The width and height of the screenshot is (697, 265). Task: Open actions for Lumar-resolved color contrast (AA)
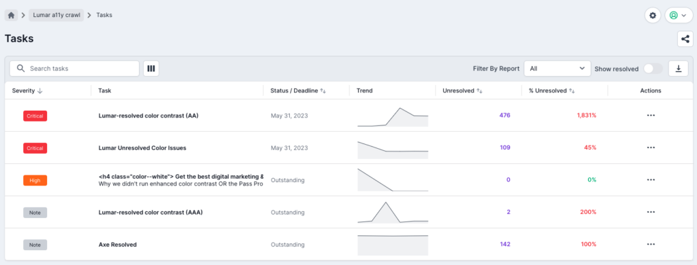coord(651,116)
